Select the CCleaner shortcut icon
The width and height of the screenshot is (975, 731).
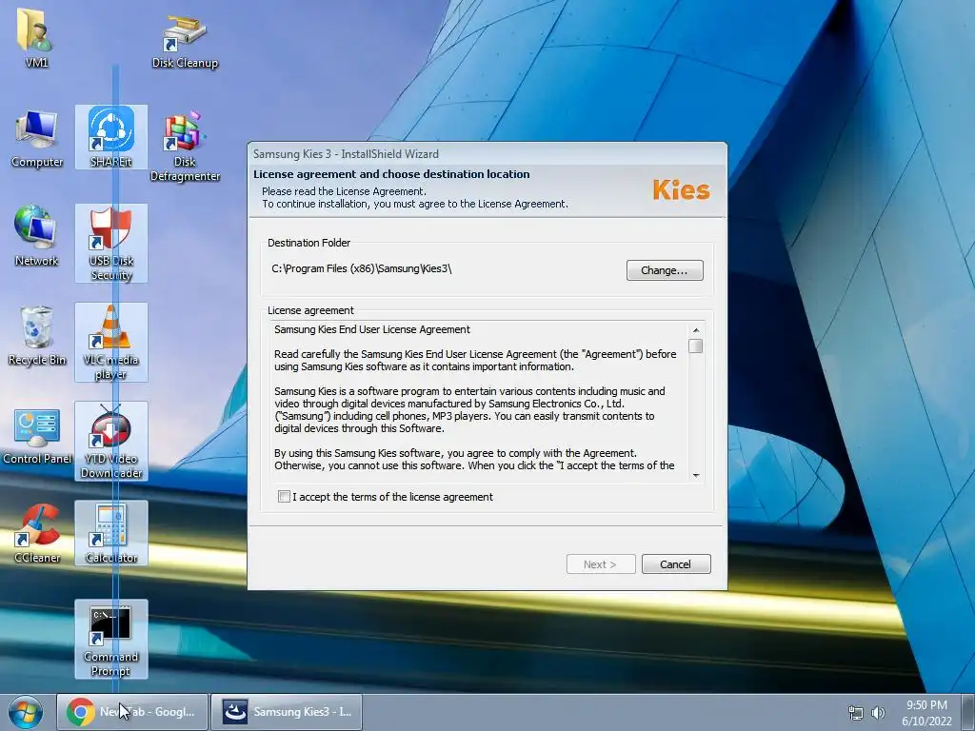37,533
